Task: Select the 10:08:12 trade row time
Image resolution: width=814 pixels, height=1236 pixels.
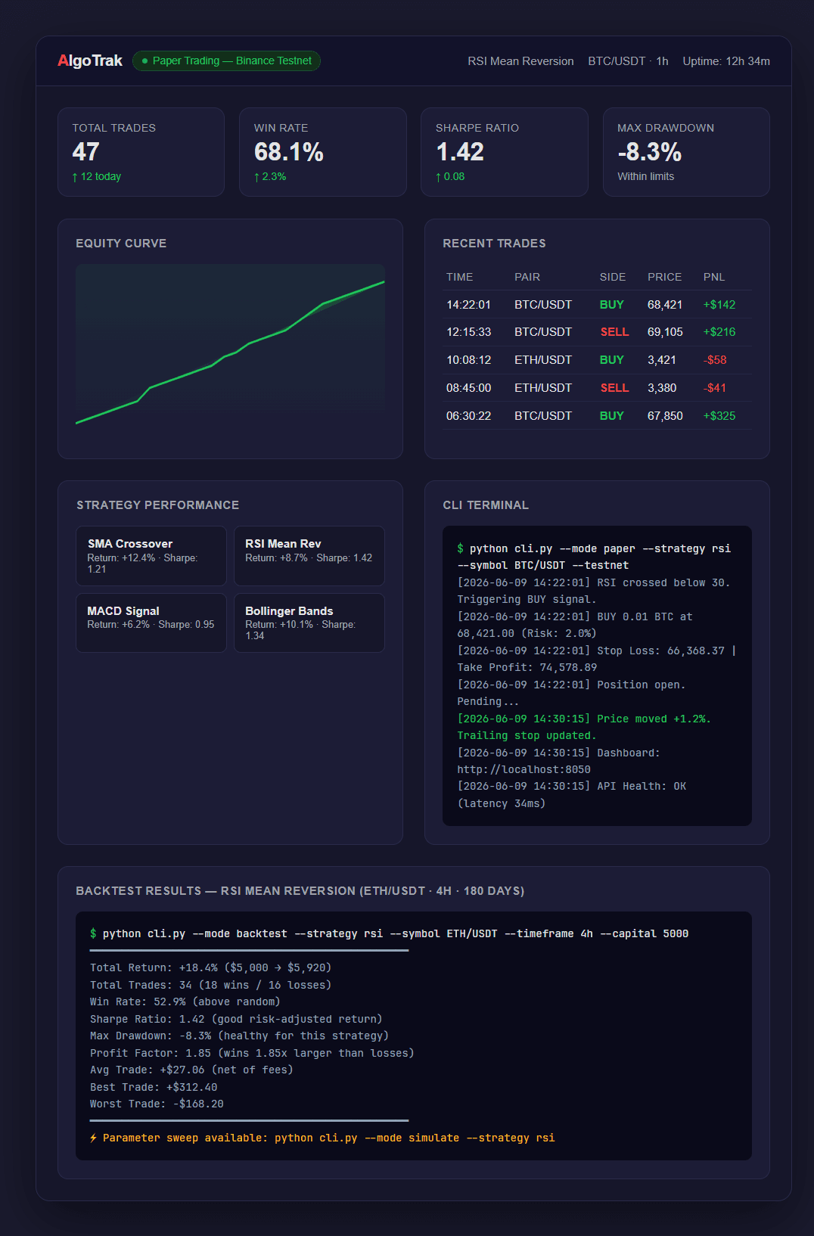Action: click(468, 360)
